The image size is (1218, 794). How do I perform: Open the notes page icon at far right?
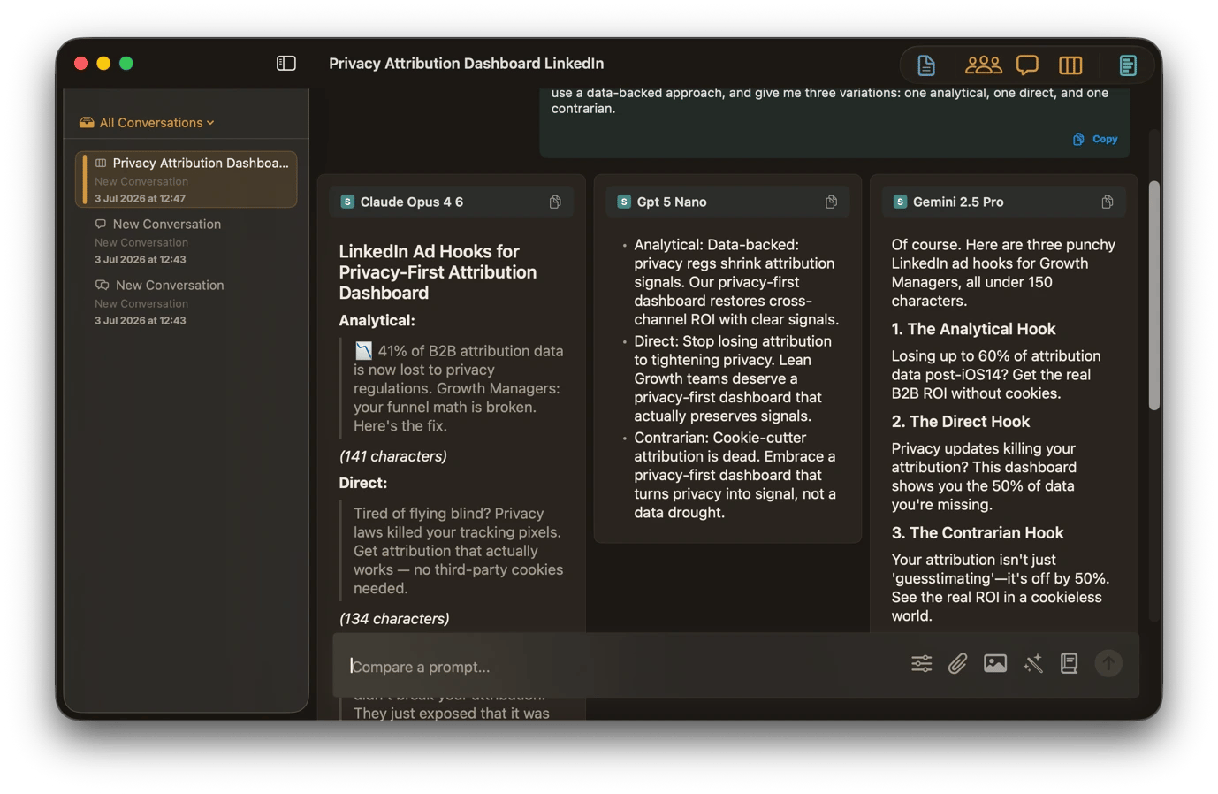click(x=1127, y=65)
